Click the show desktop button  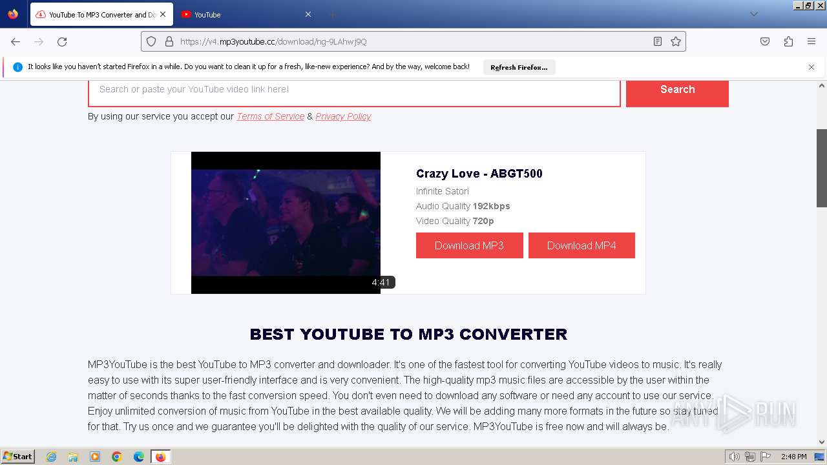pos(819,457)
